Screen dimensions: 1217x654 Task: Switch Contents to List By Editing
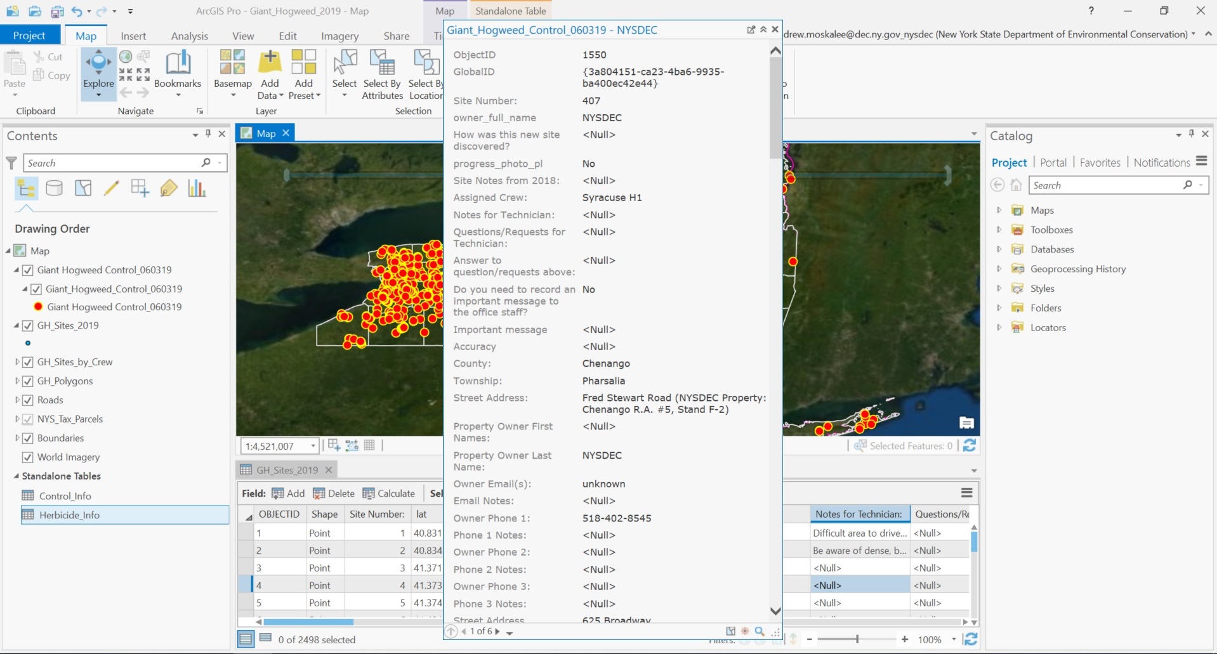tap(111, 188)
